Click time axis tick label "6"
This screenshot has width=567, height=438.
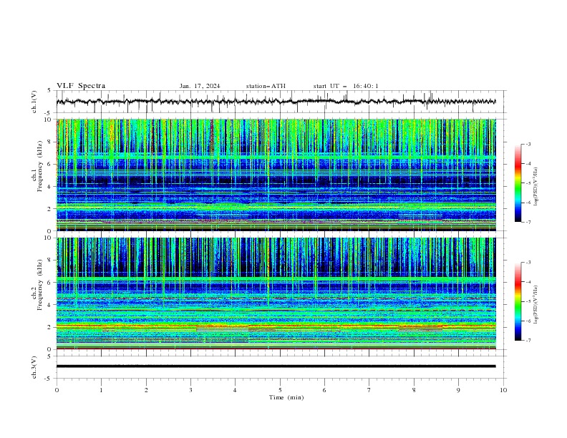[324, 390]
